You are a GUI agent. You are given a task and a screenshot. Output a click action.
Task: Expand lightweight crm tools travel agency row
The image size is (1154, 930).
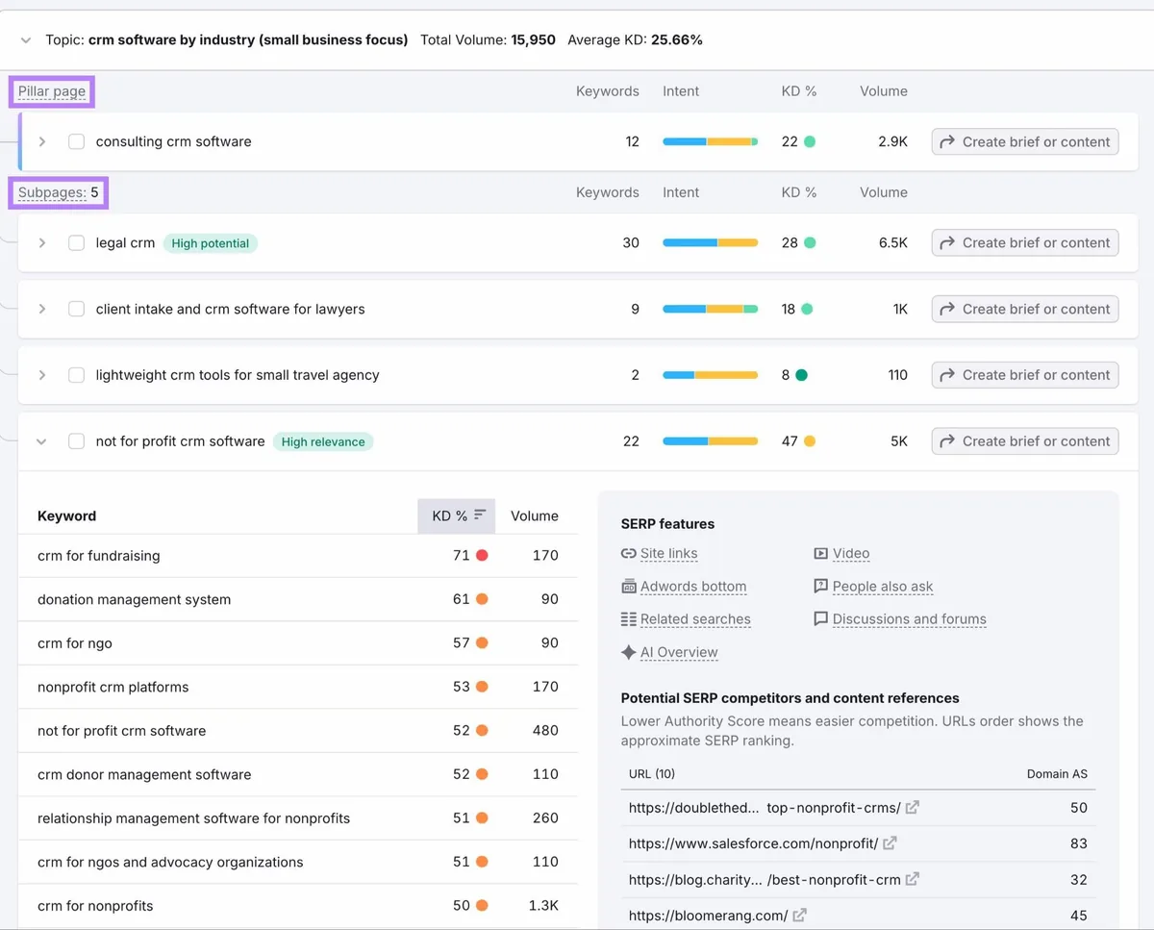point(42,375)
